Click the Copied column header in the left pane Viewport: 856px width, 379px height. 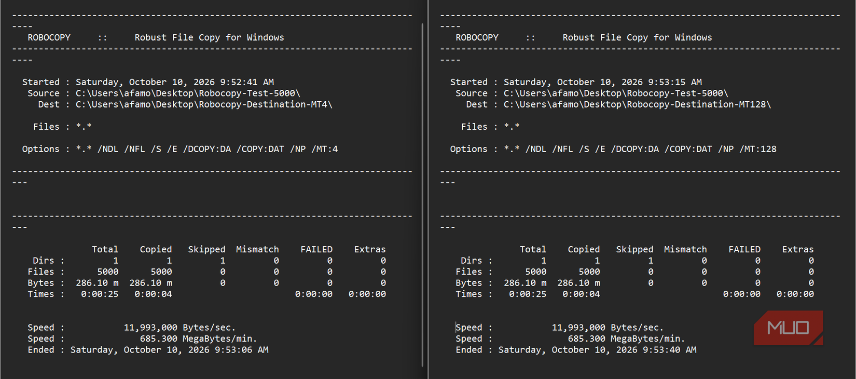156,249
